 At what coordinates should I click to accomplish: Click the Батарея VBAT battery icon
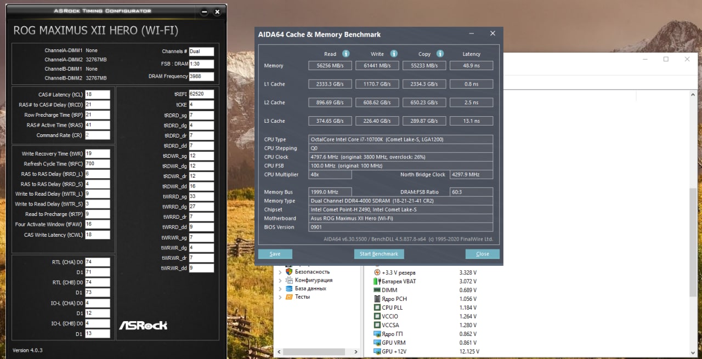(x=377, y=281)
